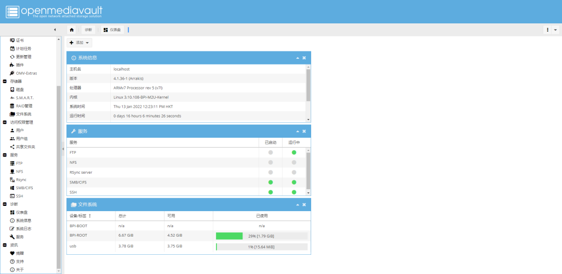Click the sidebar splitter collapse handle
Image resolution: width=562 pixels, height=274 pixels.
63,148
